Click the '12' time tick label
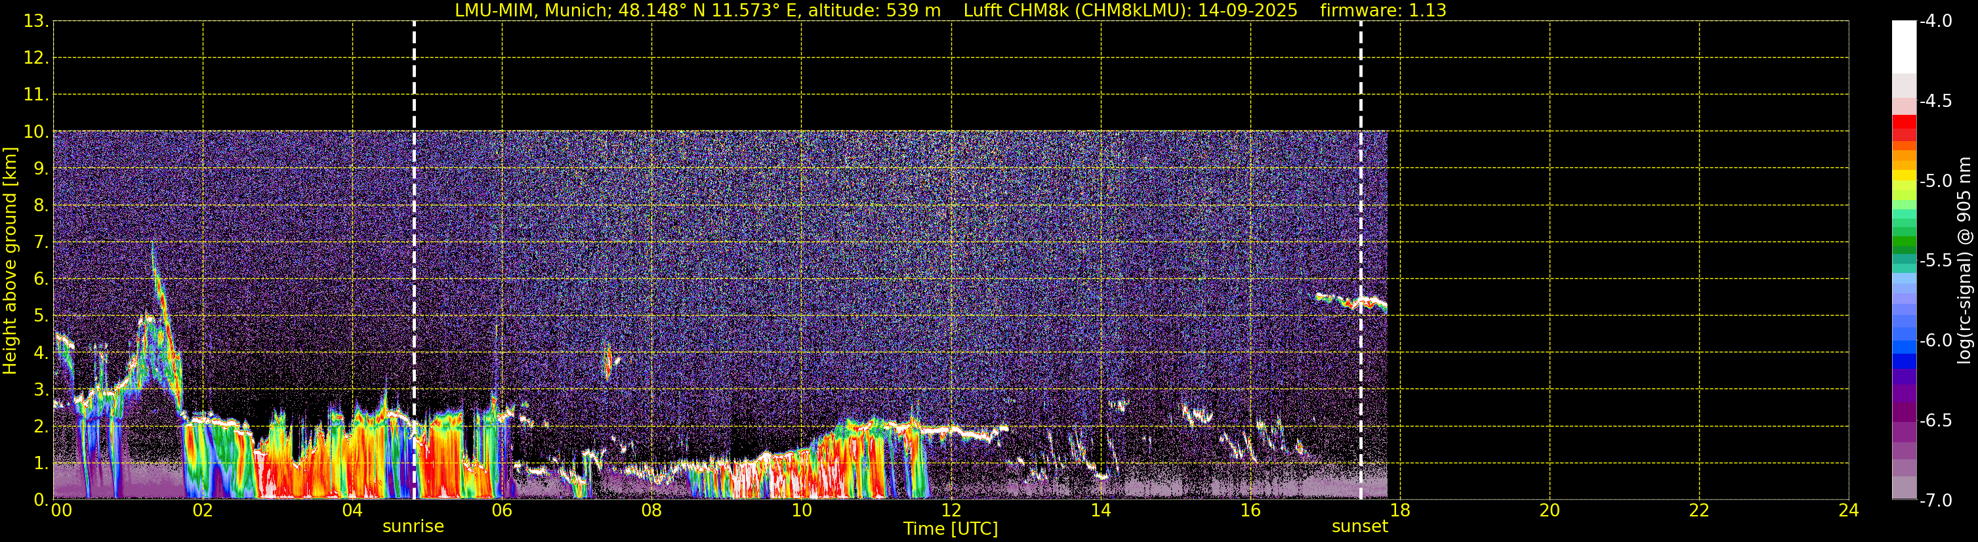The width and height of the screenshot is (1978, 542). pyautogui.click(x=951, y=511)
